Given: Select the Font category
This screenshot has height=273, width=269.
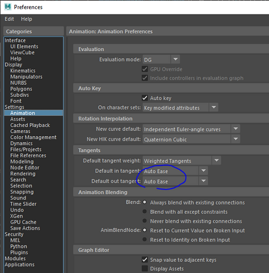Looking at the screenshot, I should (x=16, y=101).
